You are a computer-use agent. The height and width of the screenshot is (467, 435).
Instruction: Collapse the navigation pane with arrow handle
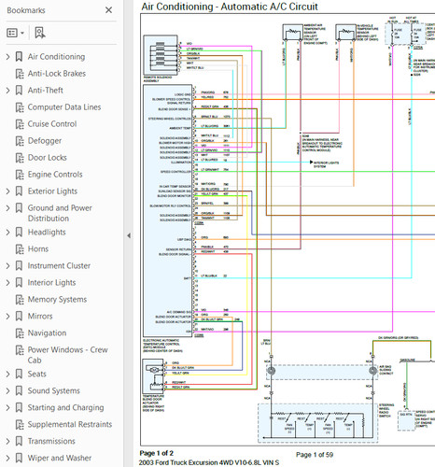click(x=129, y=235)
